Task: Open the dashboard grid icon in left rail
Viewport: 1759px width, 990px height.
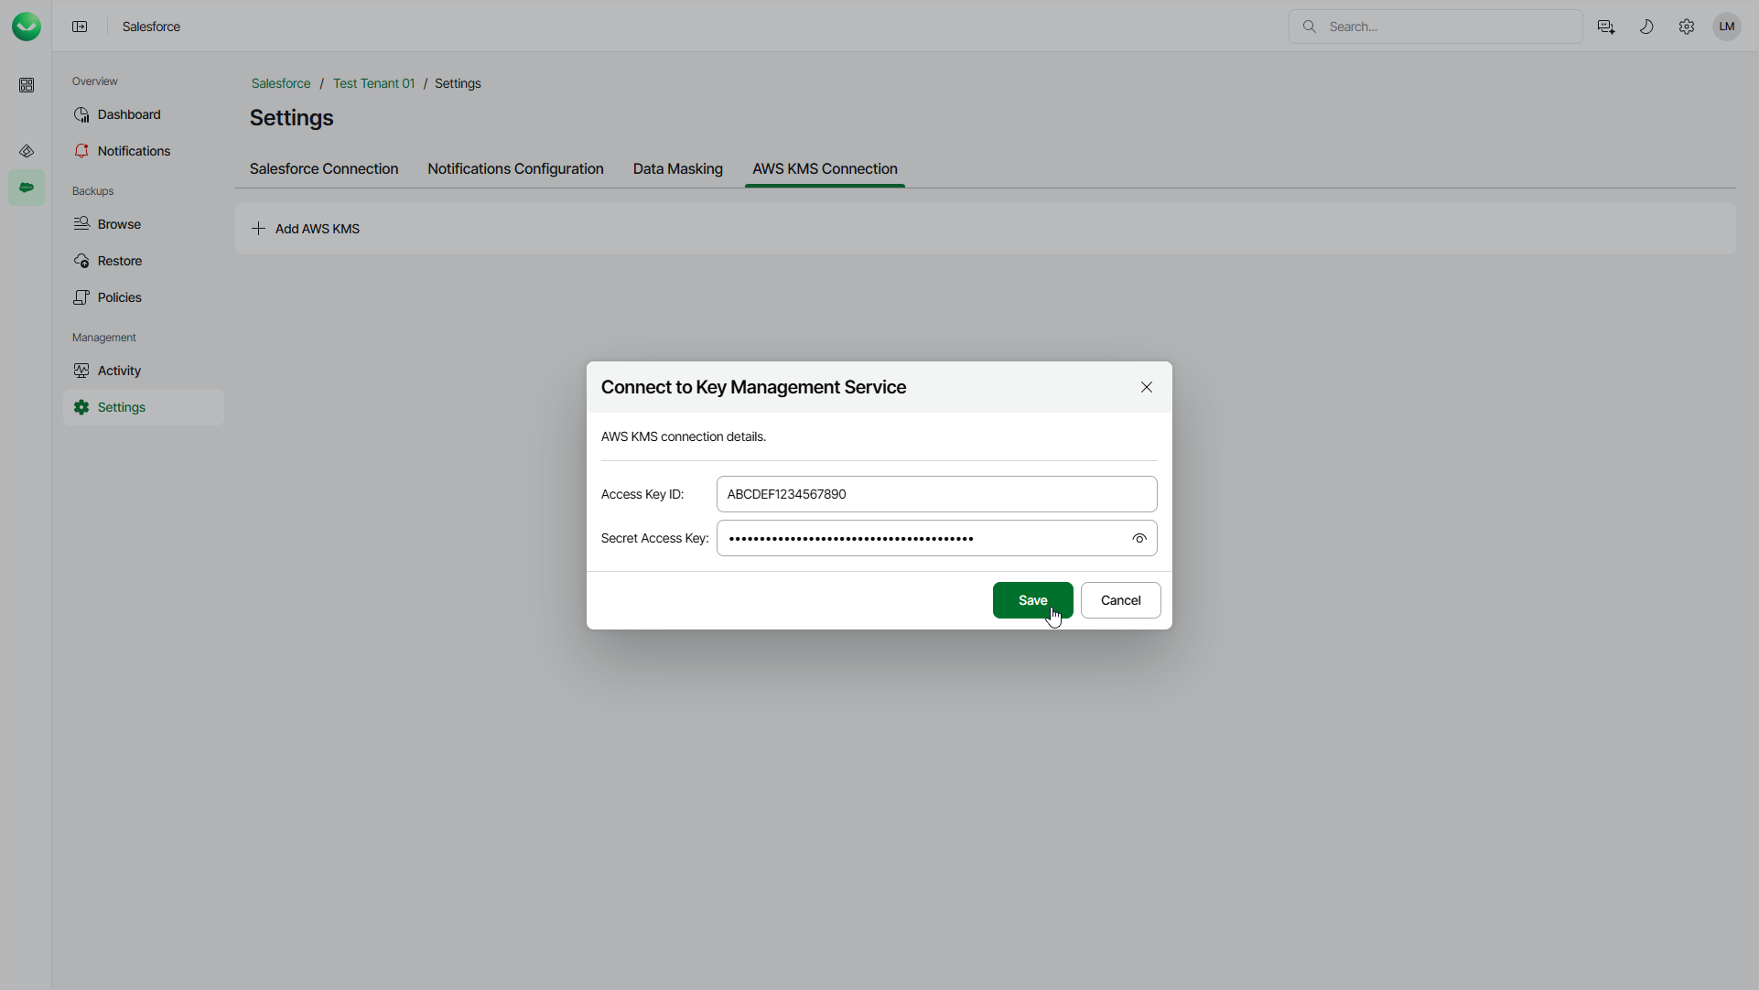Action: (27, 85)
